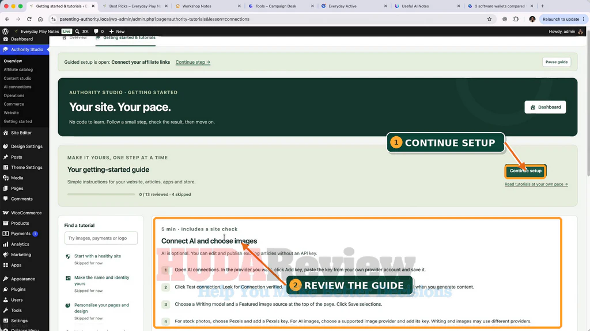Open Read tutorials at your own pace link

coord(536,184)
